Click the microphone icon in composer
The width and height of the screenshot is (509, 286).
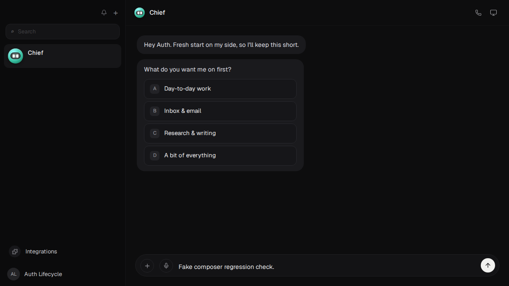pyautogui.click(x=166, y=266)
